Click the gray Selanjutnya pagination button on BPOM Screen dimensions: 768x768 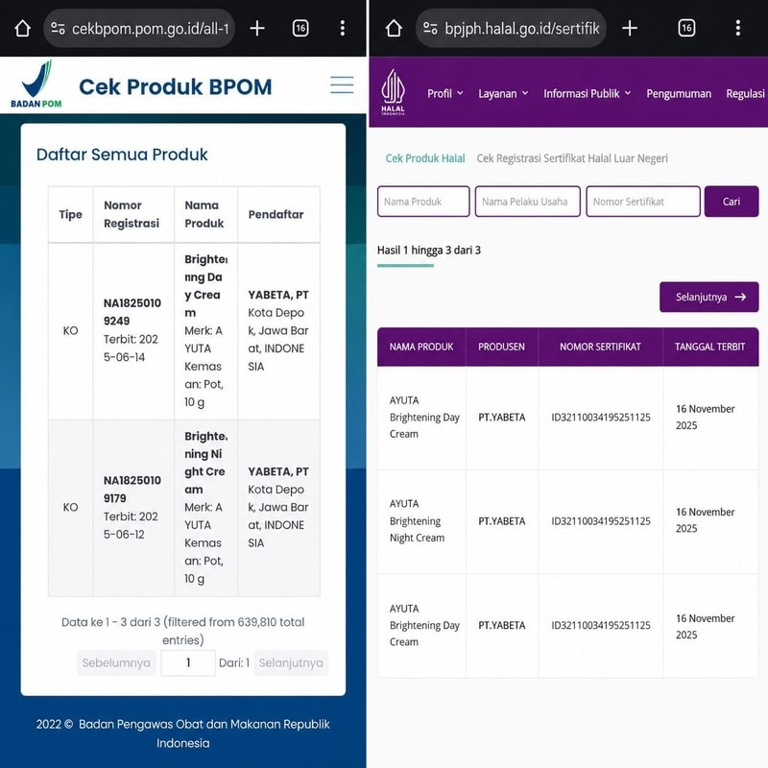click(x=291, y=662)
